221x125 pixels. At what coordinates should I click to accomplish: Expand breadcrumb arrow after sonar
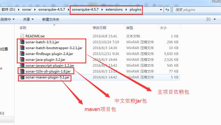(x=35, y=9)
